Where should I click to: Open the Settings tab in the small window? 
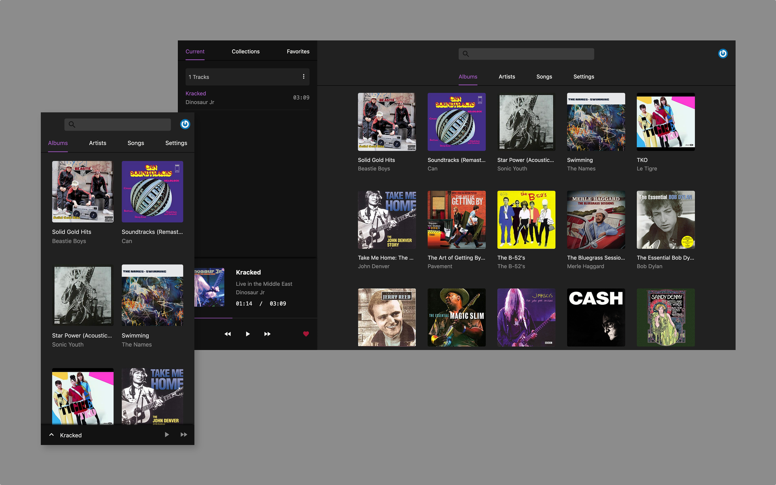(176, 143)
